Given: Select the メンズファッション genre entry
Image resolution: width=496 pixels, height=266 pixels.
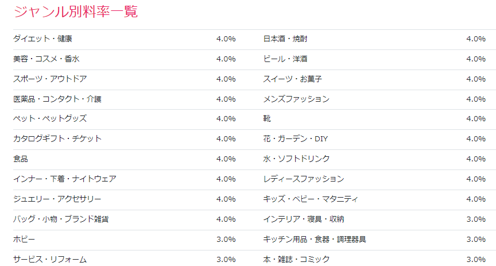Looking at the screenshot, I should (x=296, y=99).
